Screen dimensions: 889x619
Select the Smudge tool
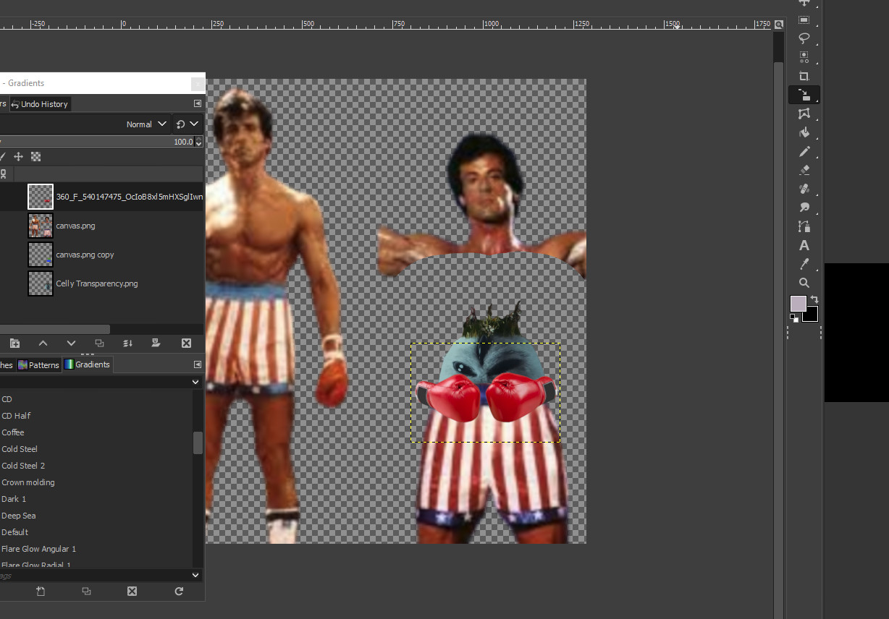(804, 208)
